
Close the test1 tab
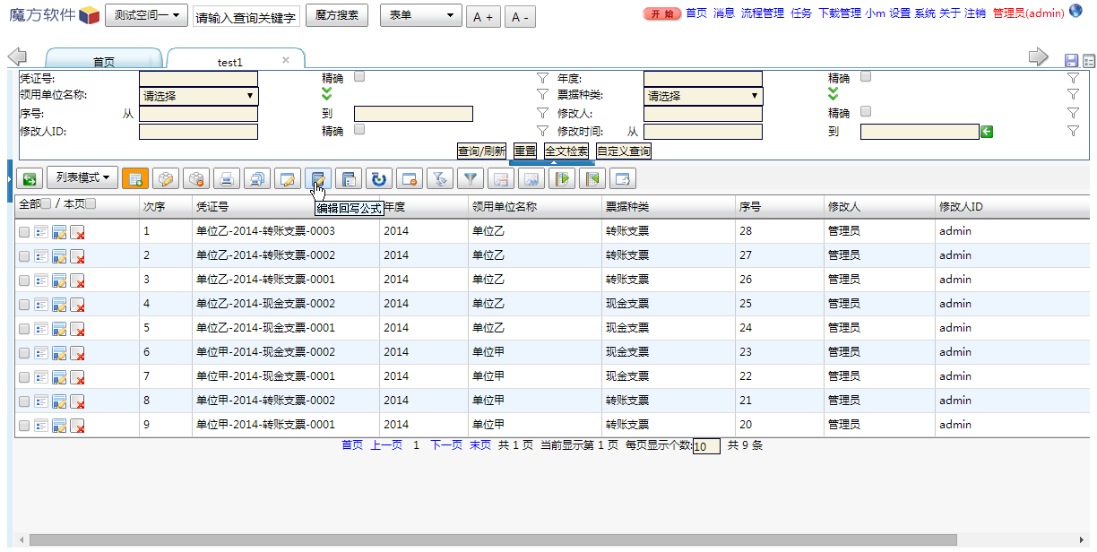(286, 60)
